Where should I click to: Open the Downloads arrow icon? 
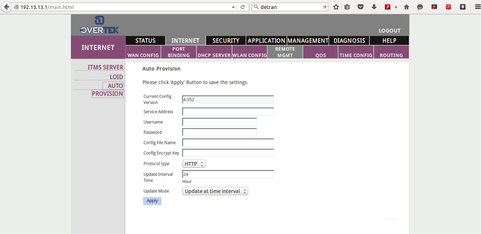tap(374, 7)
